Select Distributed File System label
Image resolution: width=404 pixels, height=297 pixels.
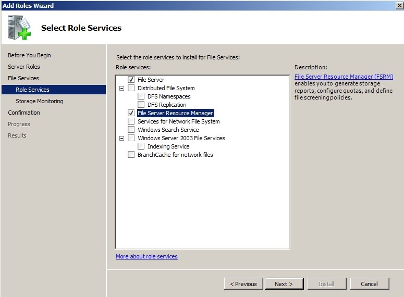click(x=166, y=88)
